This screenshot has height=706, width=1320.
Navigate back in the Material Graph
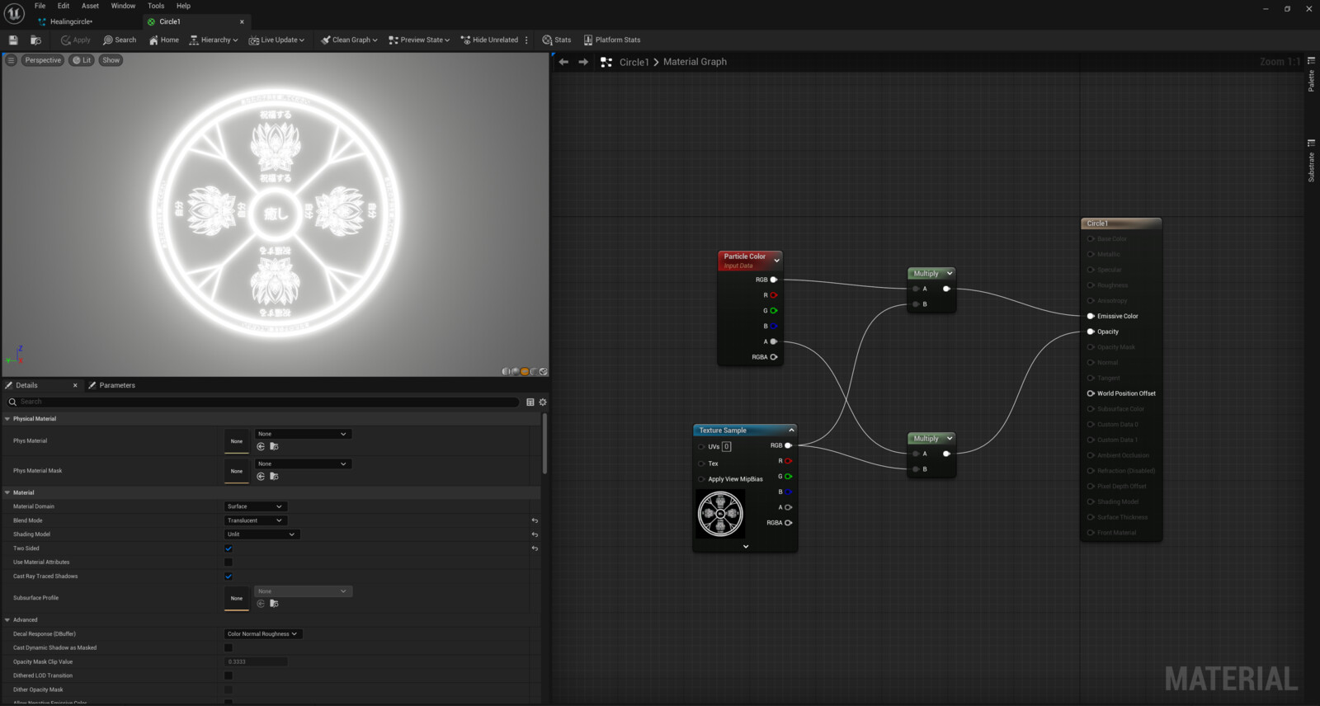(x=563, y=62)
